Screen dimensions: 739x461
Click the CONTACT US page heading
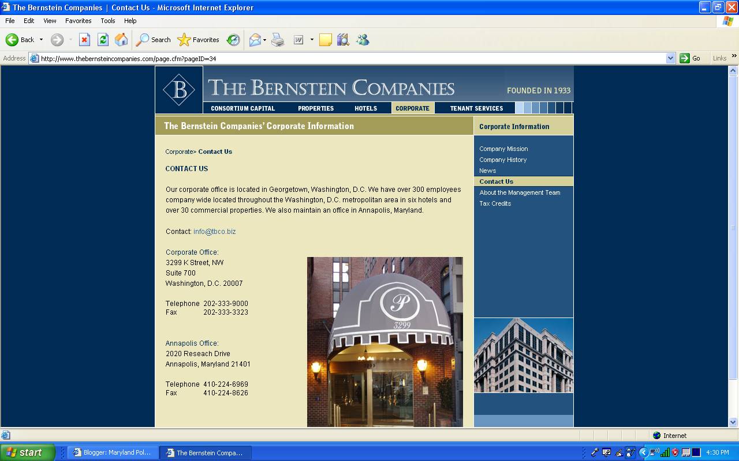click(186, 169)
